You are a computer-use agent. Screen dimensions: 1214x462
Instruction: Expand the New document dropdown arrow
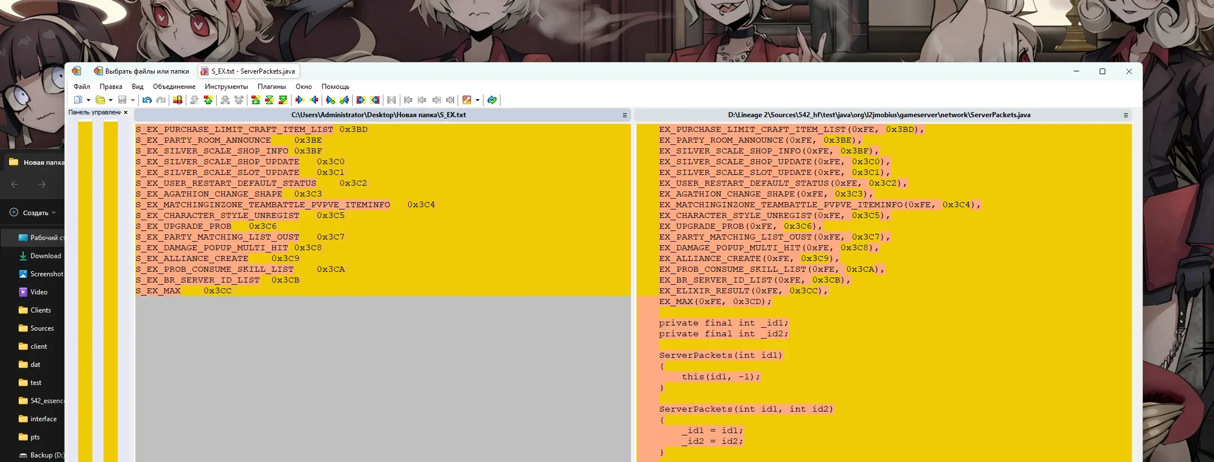[88, 100]
